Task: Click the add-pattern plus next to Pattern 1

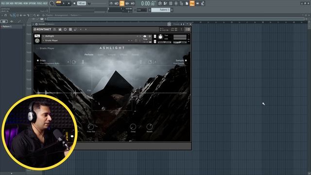Action: coord(172,10)
